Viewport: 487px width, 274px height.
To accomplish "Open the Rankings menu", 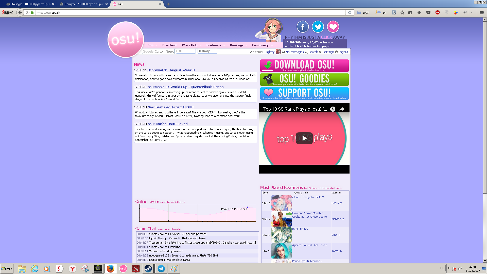I will (x=237, y=45).
